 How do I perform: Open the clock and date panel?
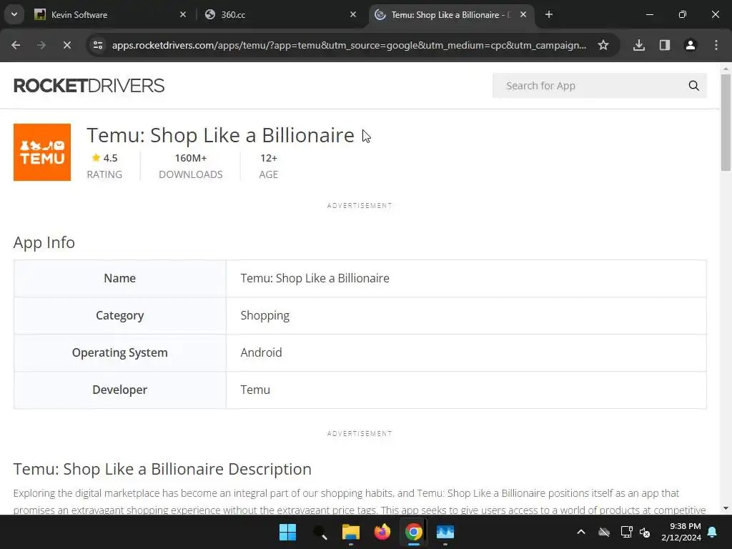681,532
